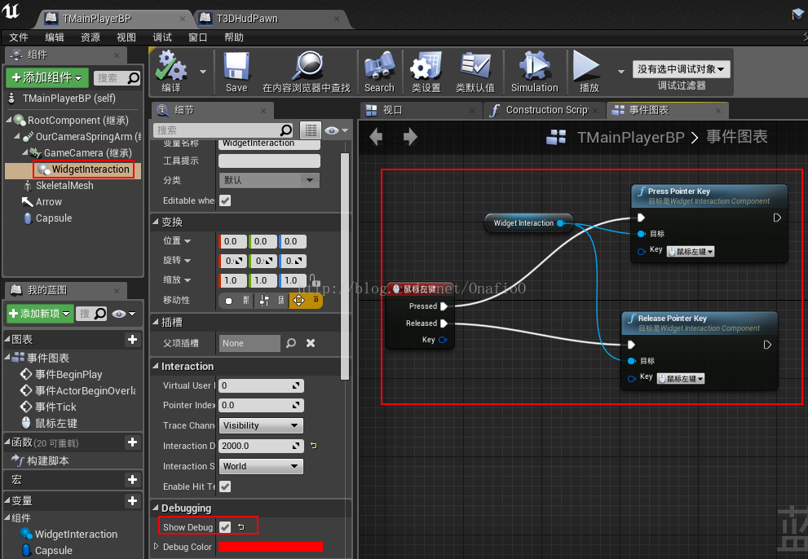This screenshot has width=808, height=559.
Task: Toggle Enable Hit Testing checkbox
Action: pos(225,486)
